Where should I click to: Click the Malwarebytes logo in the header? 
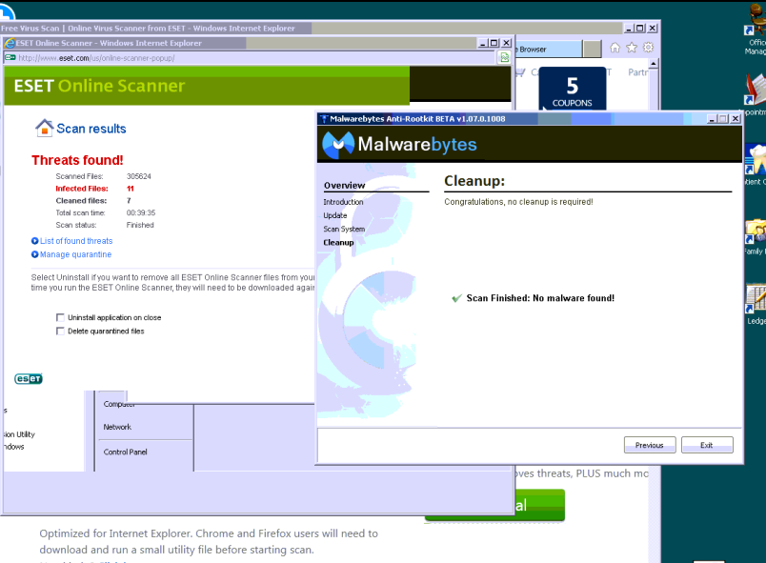(399, 145)
